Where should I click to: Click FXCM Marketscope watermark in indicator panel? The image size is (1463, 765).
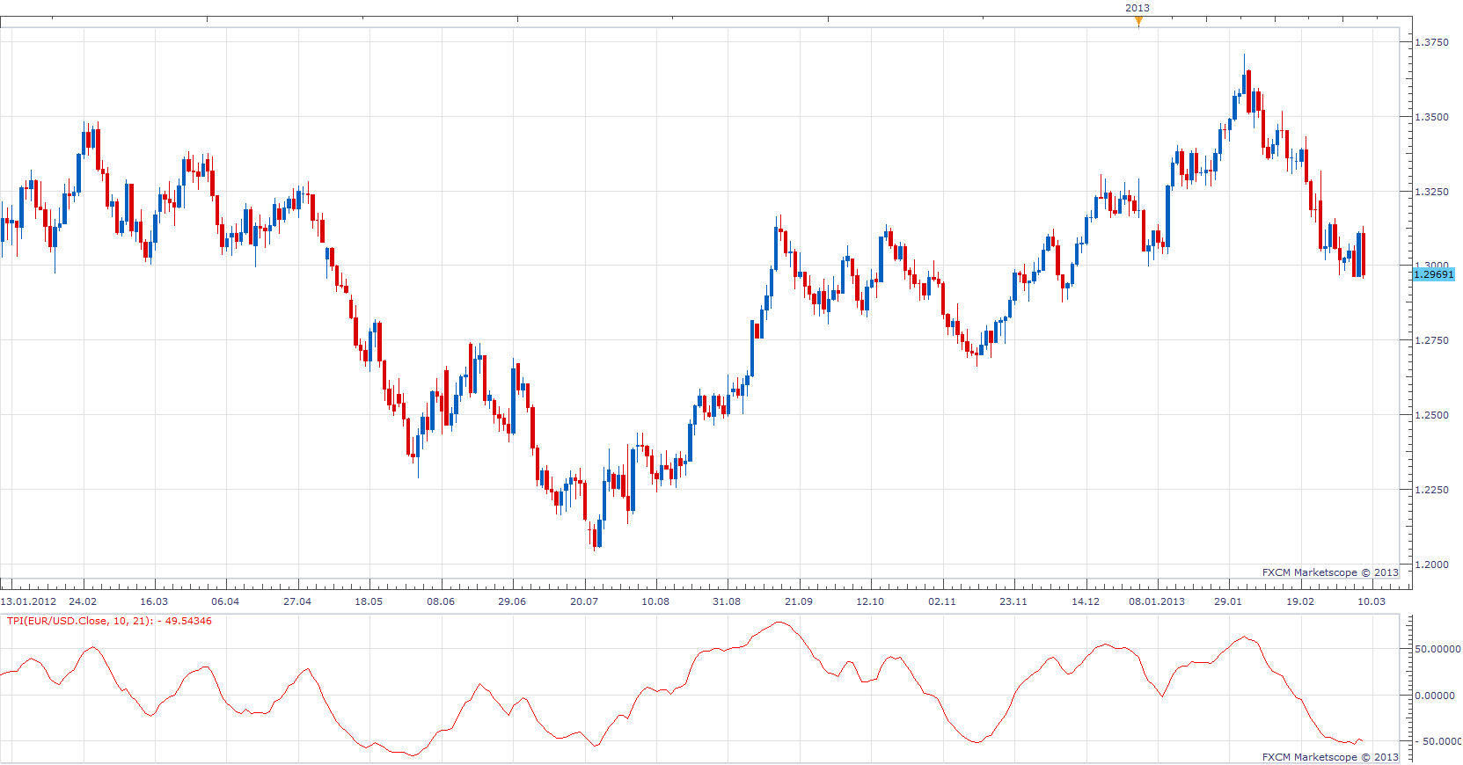tap(1330, 757)
